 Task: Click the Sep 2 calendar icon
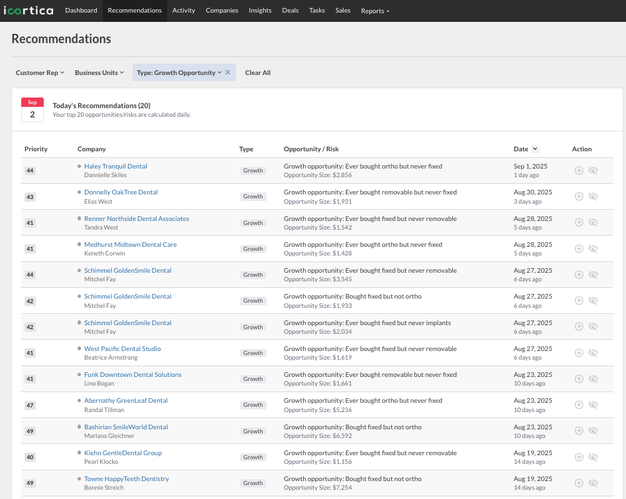pyautogui.click(x=32, y=109)
